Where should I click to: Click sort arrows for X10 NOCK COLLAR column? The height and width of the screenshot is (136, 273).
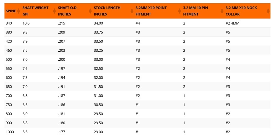pyautogui.click(x=268, y=11)
